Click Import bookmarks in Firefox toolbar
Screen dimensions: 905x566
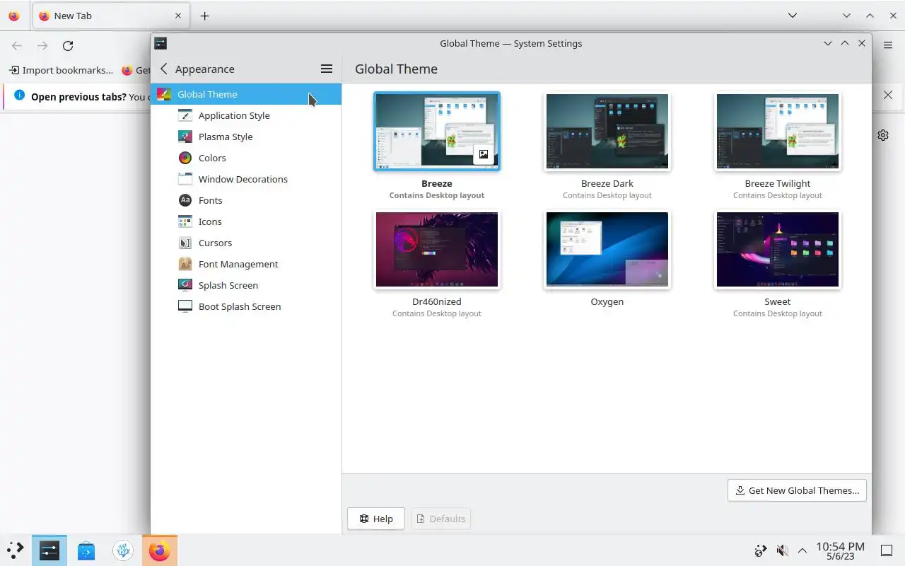pyautogui.click(x=61, y=70)
